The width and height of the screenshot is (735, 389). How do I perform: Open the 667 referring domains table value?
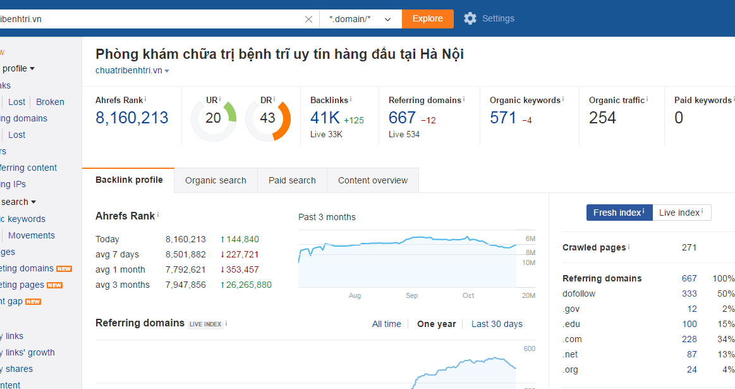[x=689, y=278]
